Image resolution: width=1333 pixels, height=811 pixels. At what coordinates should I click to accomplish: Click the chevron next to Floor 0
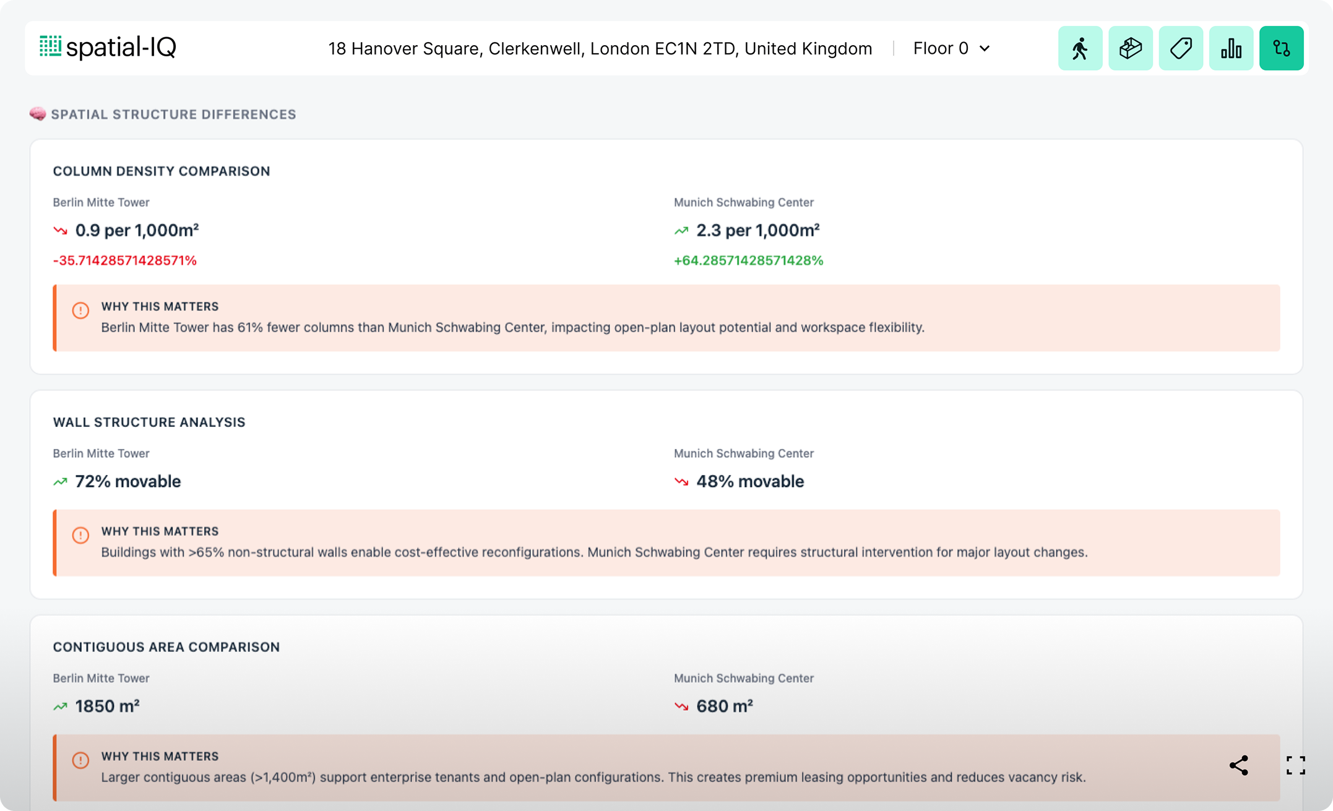[x=985, y=48]
